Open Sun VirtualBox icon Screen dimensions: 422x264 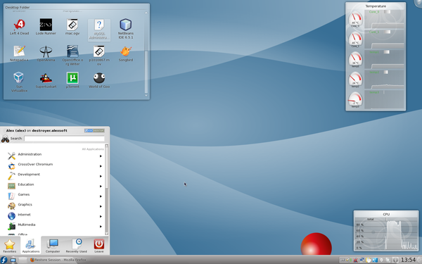click(19, 82)
